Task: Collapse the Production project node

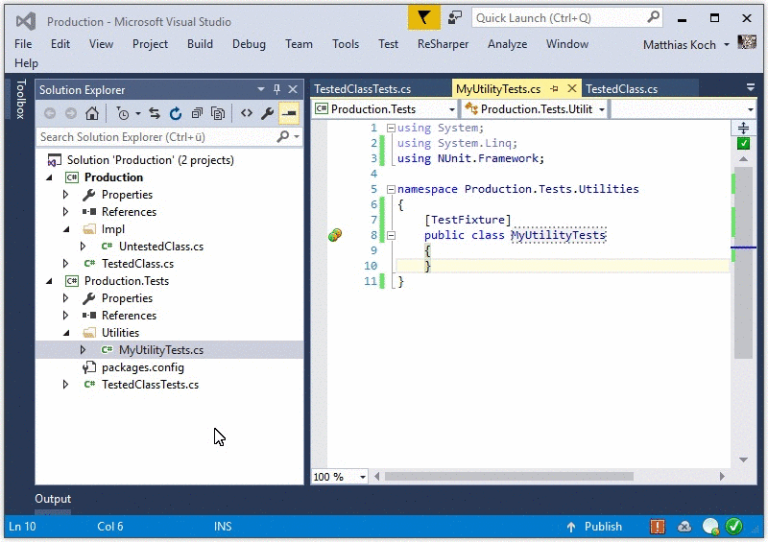Action: 50,177
